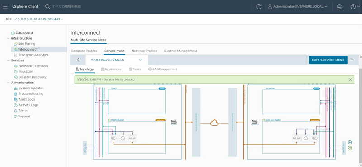362x167 pixels.
Task: Refresh the vSphere Client view
Action: [x=259, y=7]
